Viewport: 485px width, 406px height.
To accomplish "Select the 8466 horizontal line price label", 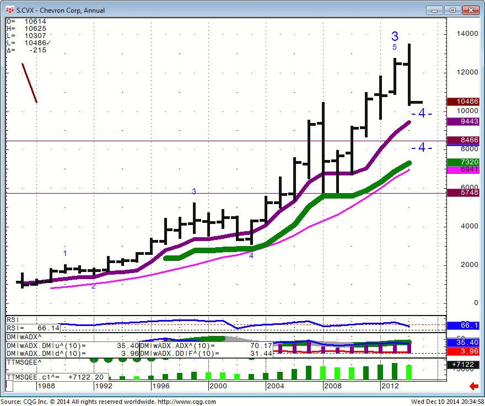I will 463,140.
